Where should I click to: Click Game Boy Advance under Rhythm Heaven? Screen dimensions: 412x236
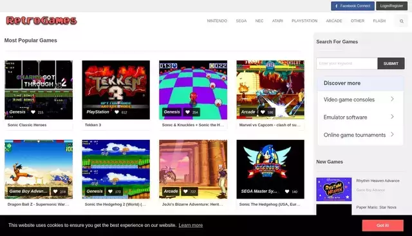tap(371, 190)
